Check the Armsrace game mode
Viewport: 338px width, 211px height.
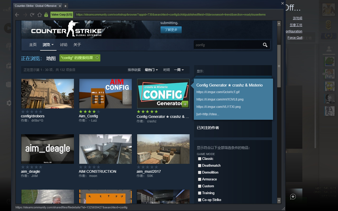tap(200, 179)
